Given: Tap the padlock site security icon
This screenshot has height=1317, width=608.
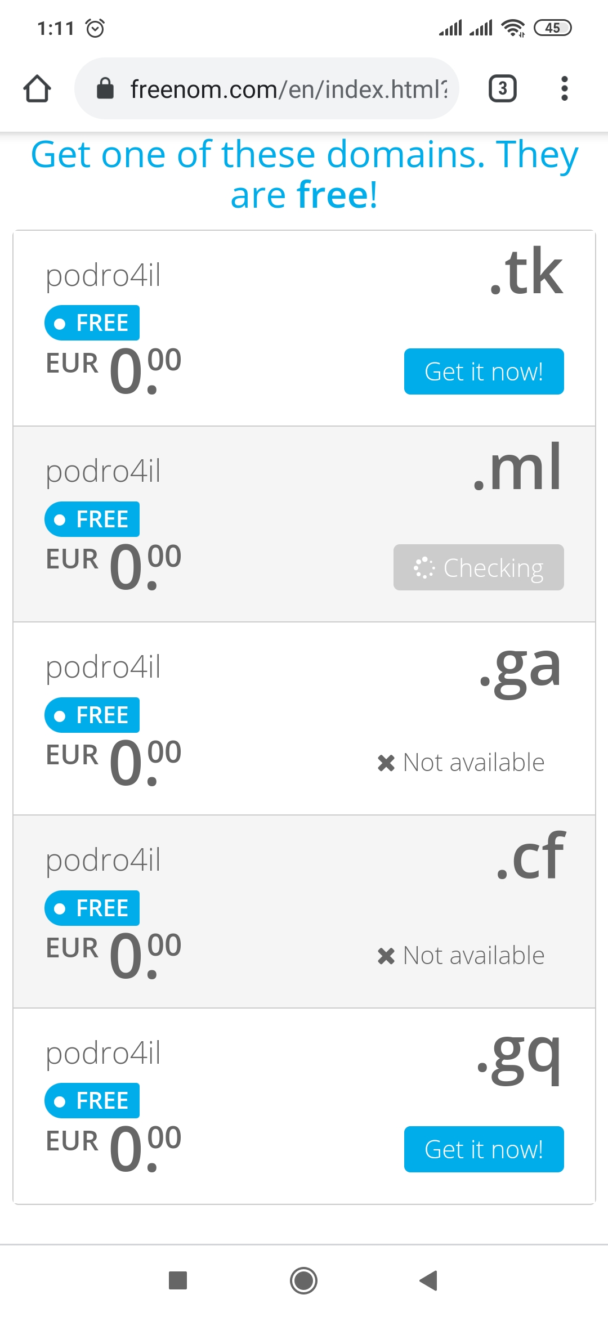Looking at the screenshot, I should pos(105,88).
